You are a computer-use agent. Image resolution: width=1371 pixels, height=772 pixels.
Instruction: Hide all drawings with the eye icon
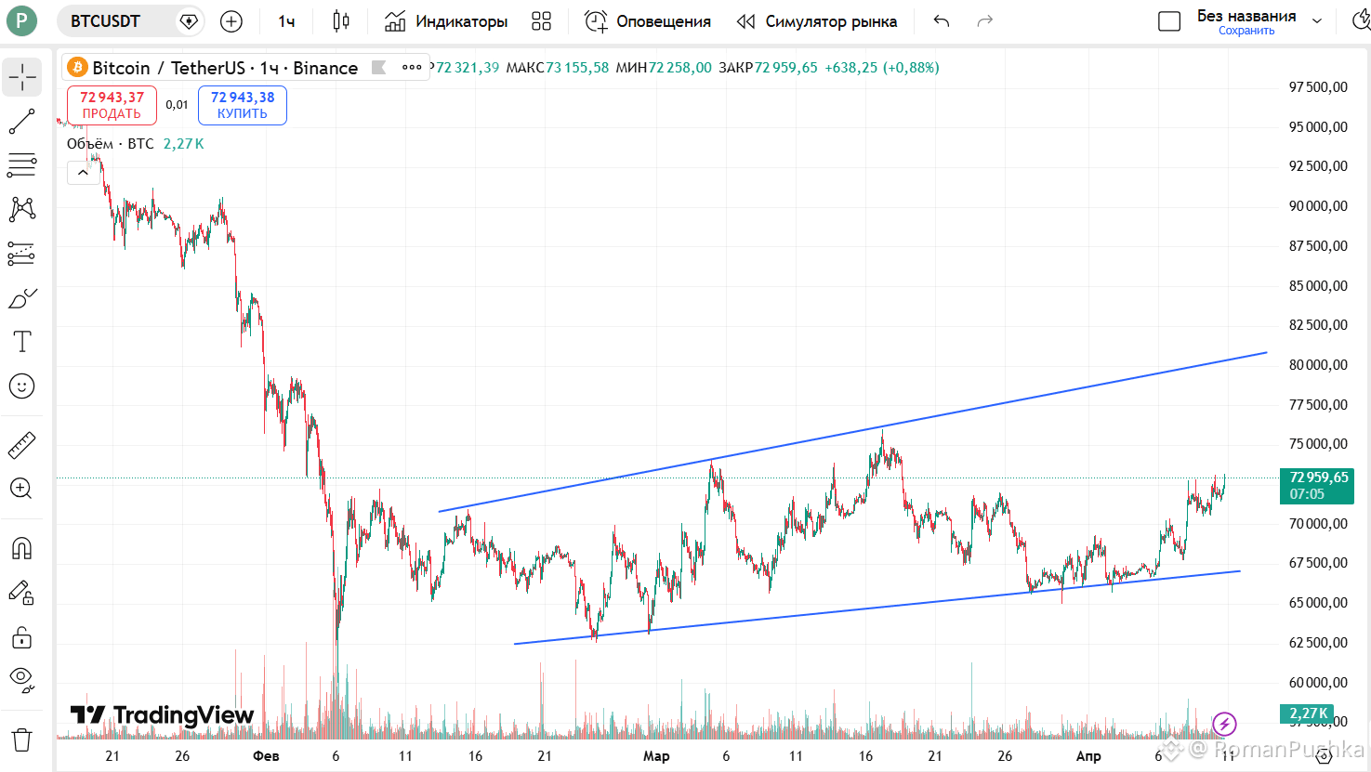point(22,680)
